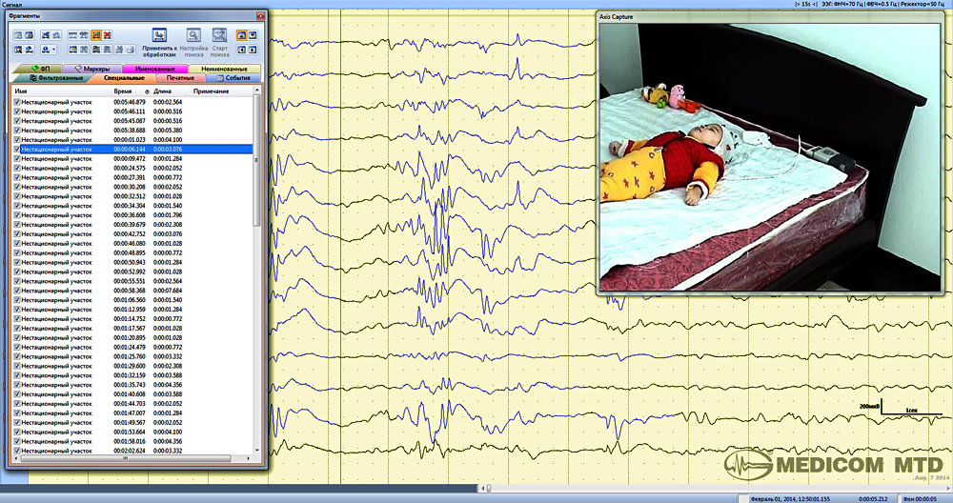This screenshot has width=953, height=503.
Task: Switch to the 'Маркеры' tab
Action: point(91,69)
